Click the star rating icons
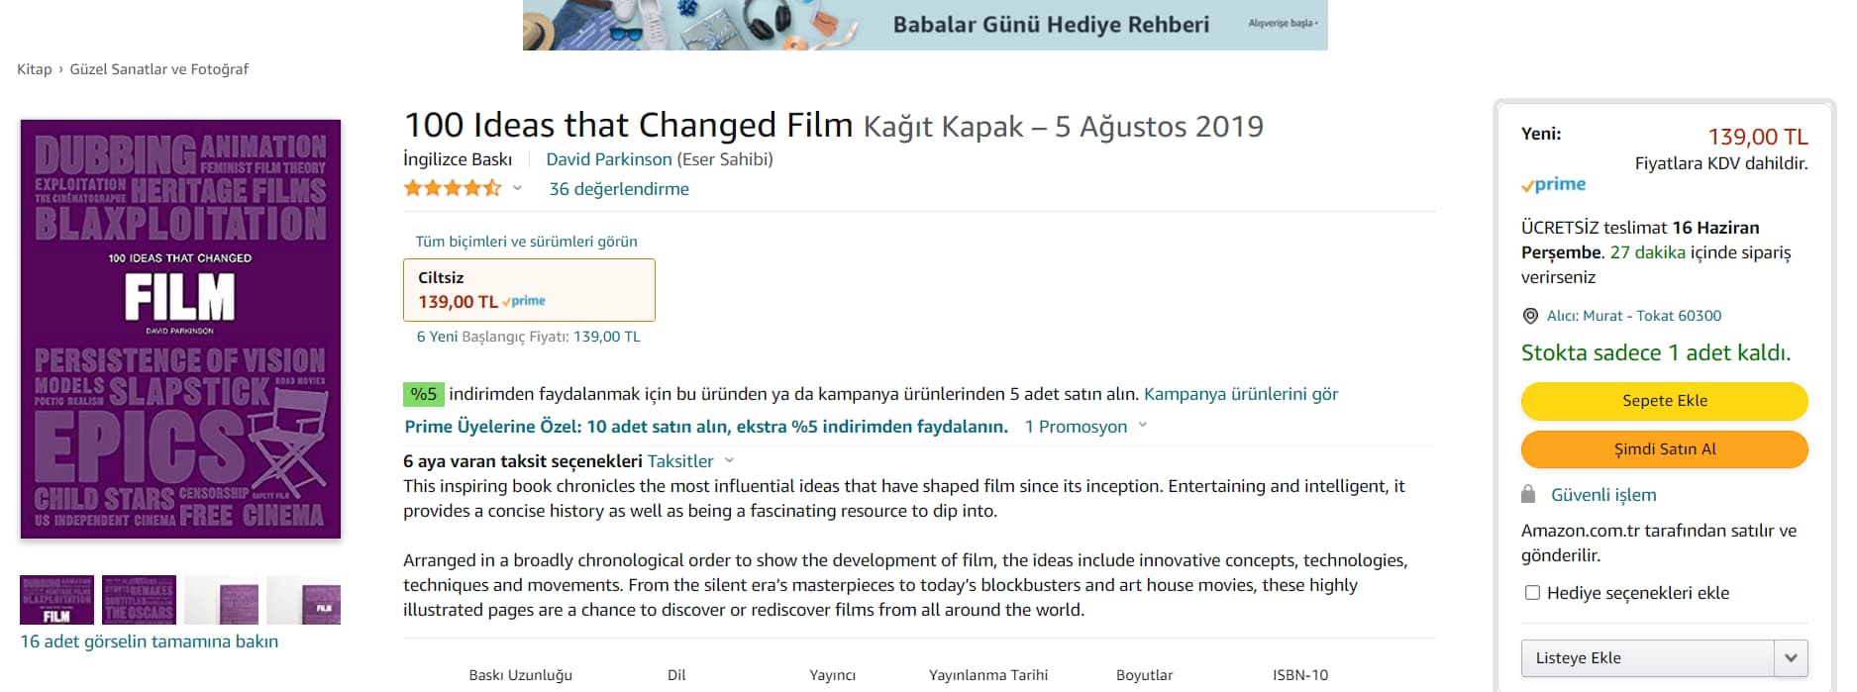The height and width of the screenshot is (692, 1857). (452, 188)
